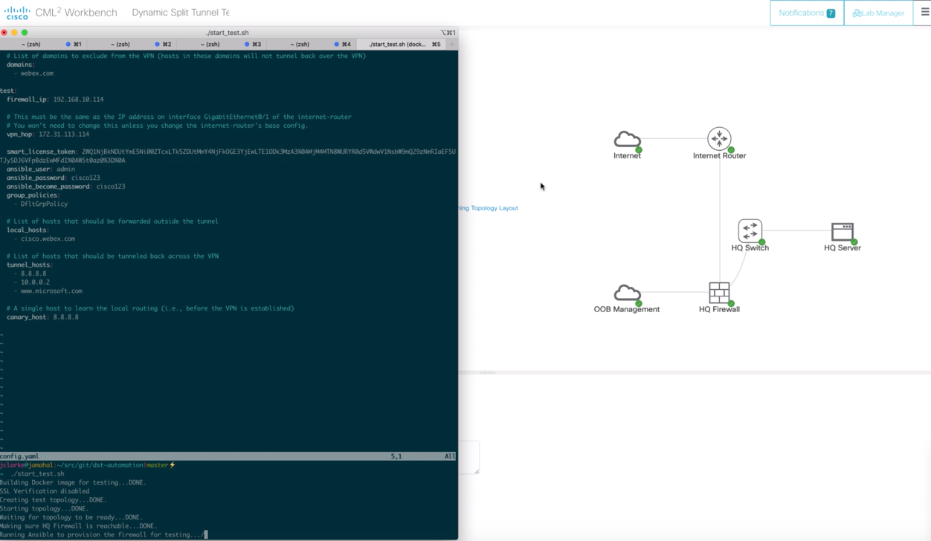The width and height of the screenshot is (931, 541).
Task: Switch to the second zsh terminal tab
Action: pos(120,45)
